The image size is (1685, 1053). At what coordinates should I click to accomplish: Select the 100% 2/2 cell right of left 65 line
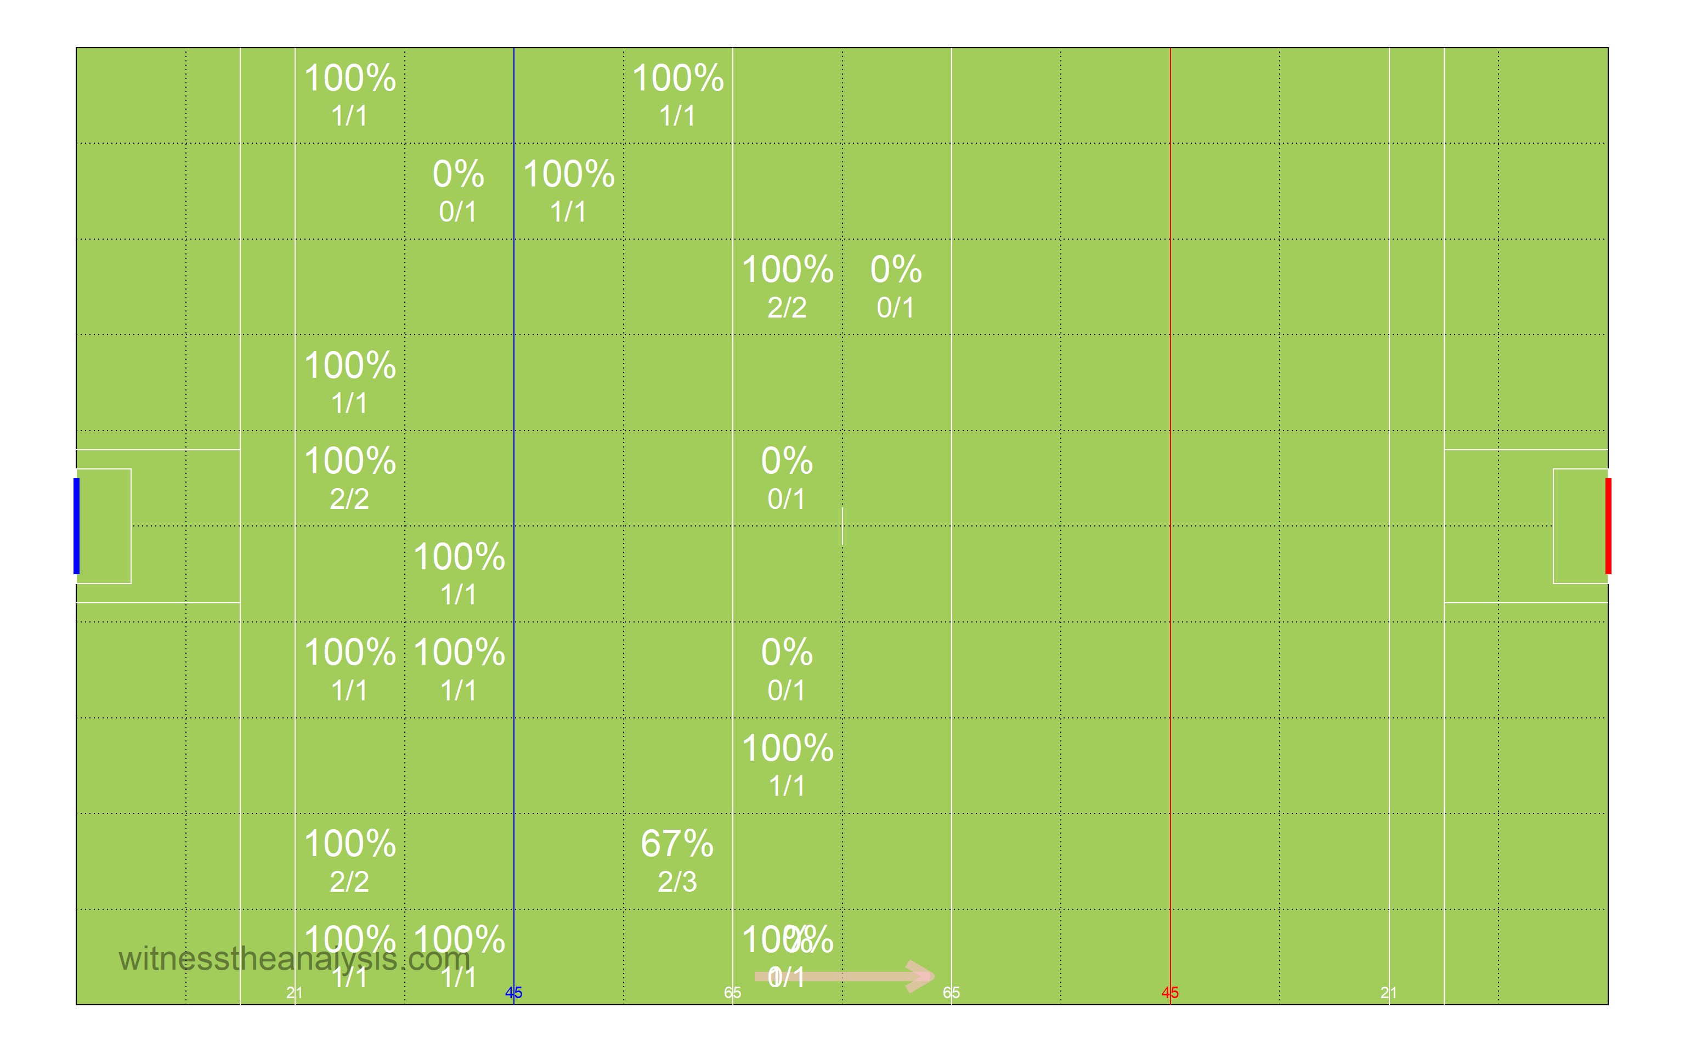[788, 287]
